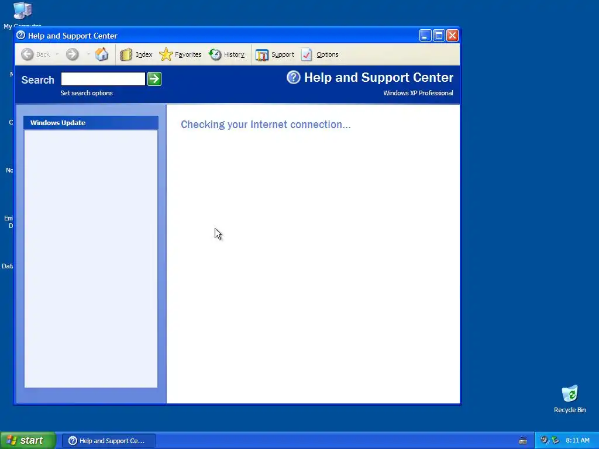Open the History clock icon
This screenshot has height=449, width=599.
pos(215,54)
